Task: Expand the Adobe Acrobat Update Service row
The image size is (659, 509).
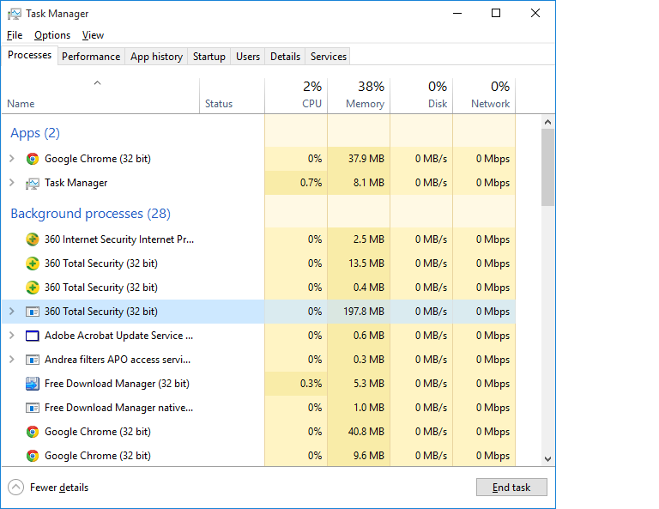Action: [x=12, y=336]
